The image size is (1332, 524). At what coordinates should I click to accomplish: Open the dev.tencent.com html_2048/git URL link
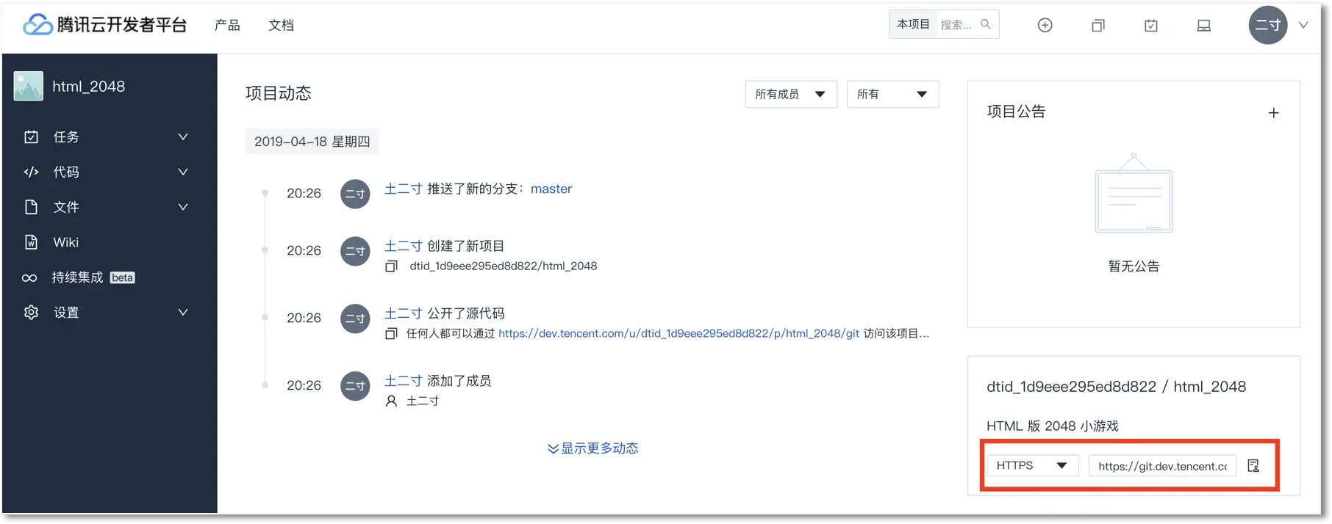pyautogui.click(x=678, y=333)
